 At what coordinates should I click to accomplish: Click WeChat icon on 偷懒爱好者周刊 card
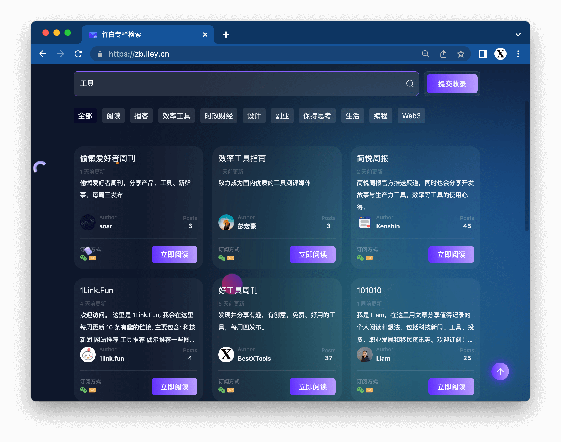point(83,258)
